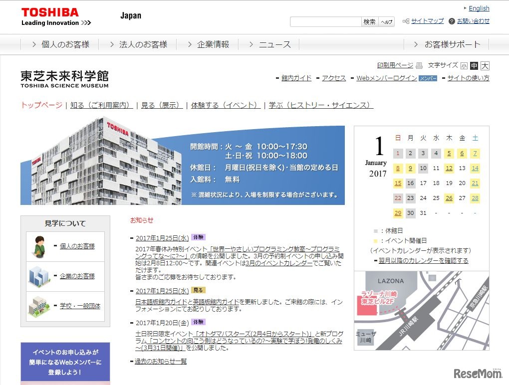Click inside the site search box
This screenshot has height=385, width=509.
pyautogui.click(x=325, y=22)
